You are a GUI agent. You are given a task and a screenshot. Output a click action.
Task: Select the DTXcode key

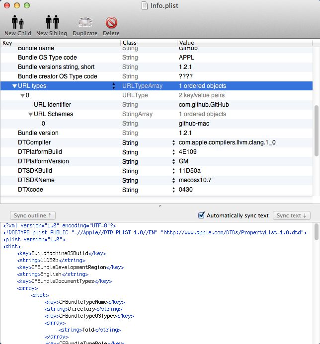click(30, 190)
